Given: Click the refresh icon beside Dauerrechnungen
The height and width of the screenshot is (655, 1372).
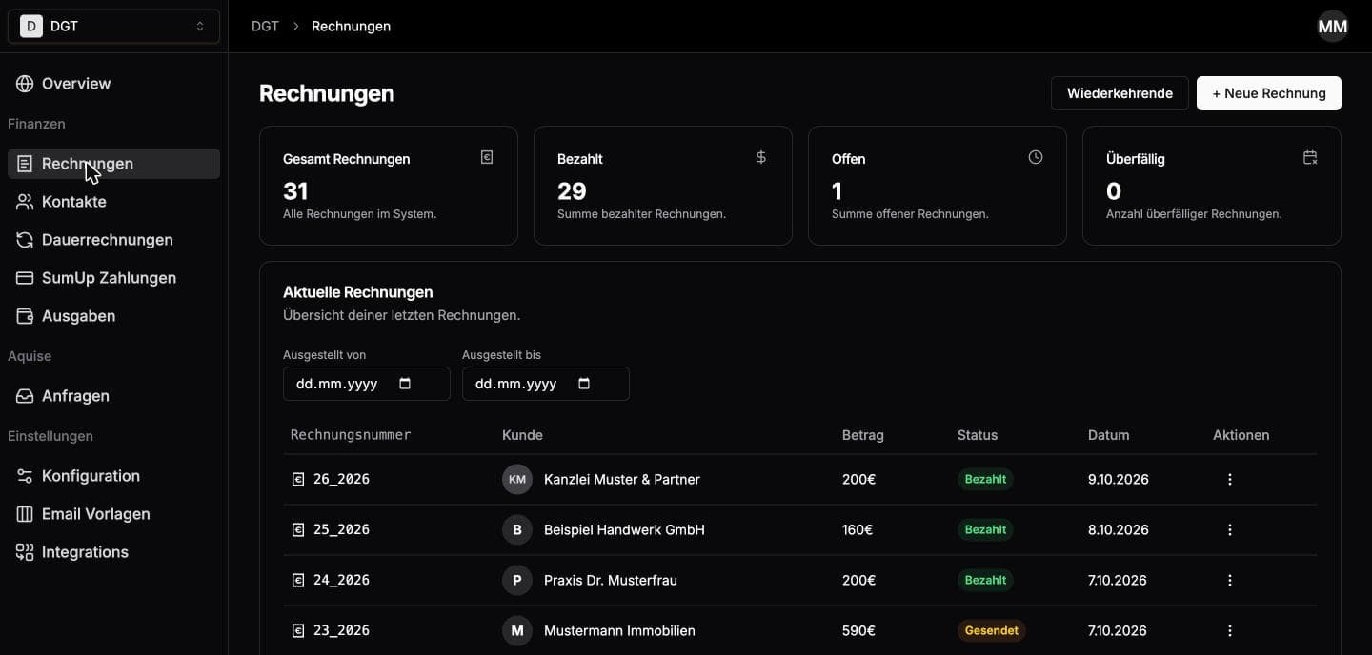Looking at the screenshot, I should [25, 240].
